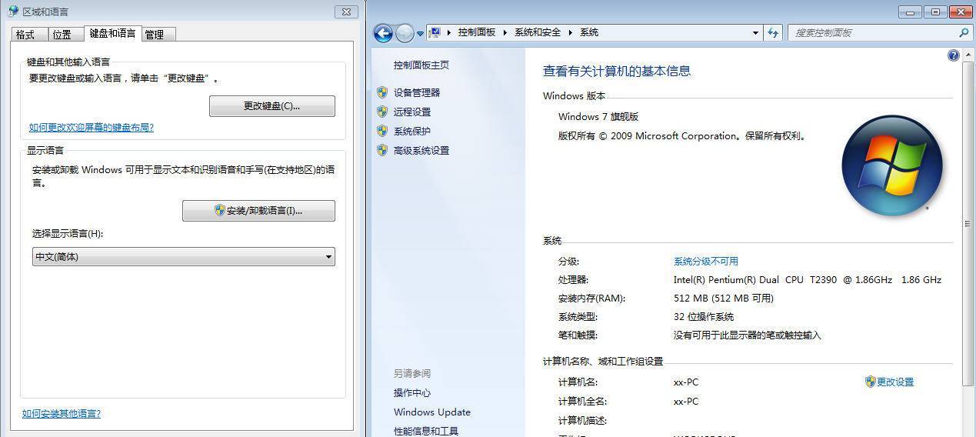Click the computer icon in the address bar

click(435, 32)
